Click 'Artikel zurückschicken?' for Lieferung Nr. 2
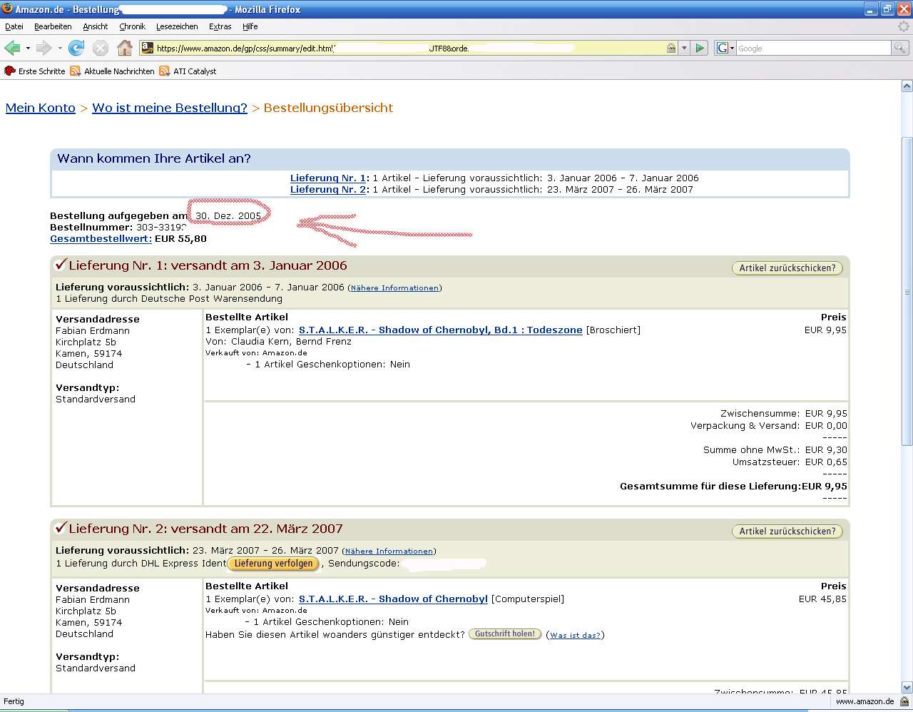The height and width of the screenshot is (712, 913). [x=787, y=531]
